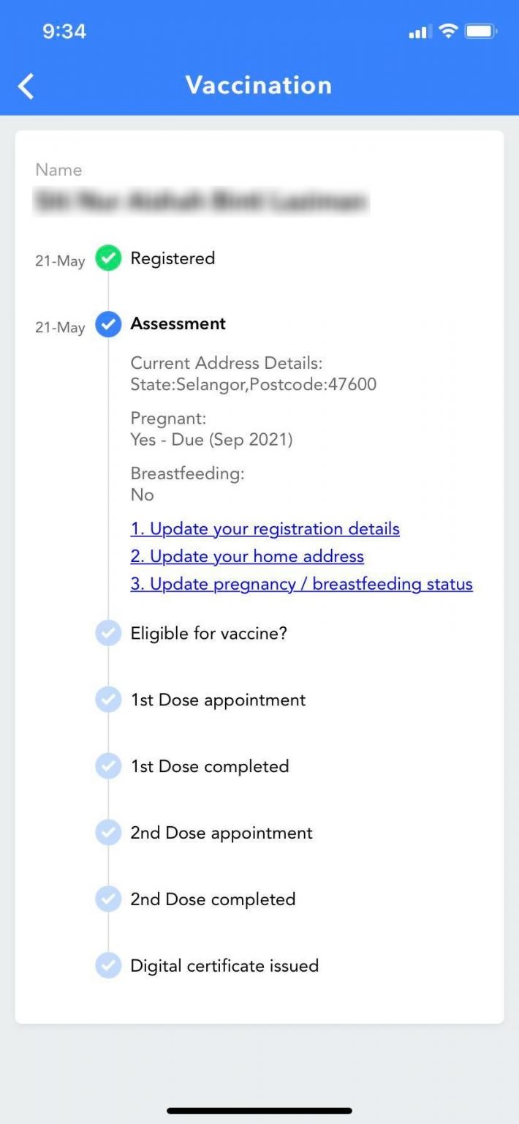Tap the 2nd Dose completed step icon
The image size is (519, 1124).
pyautogui.click(x=108, y=899)
